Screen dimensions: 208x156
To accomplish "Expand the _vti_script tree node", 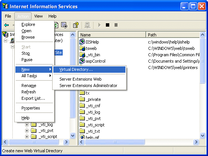I will pyautogui.click(x=27, y=136).
